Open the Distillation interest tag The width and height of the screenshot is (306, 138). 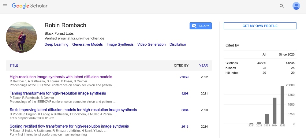[x=178, y=44]
